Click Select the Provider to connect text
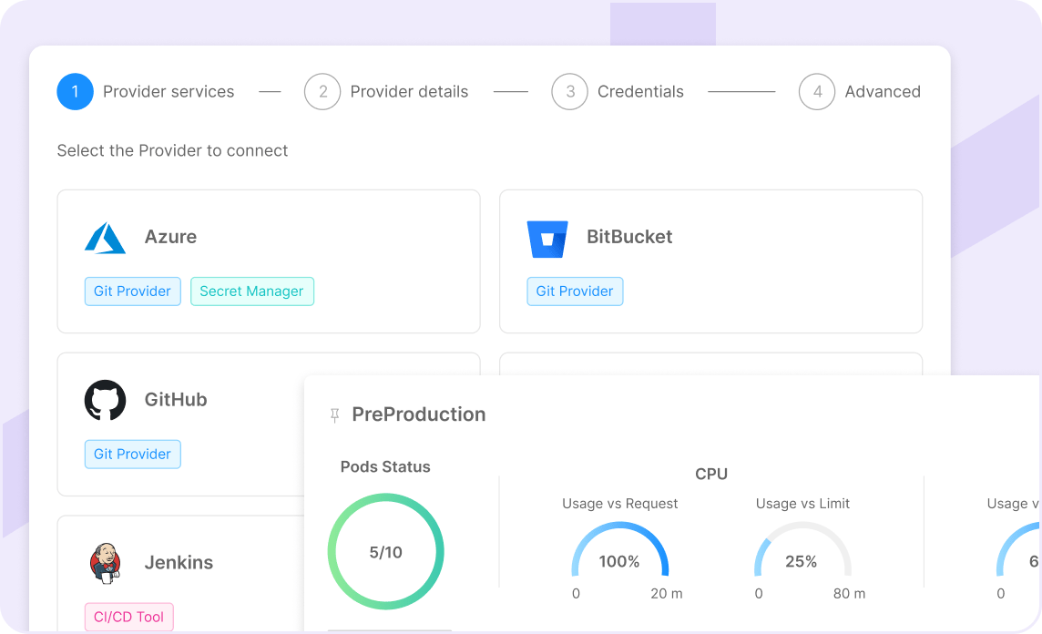Image resolution: width=1042 pixels, height=634 pixels. 173,151
